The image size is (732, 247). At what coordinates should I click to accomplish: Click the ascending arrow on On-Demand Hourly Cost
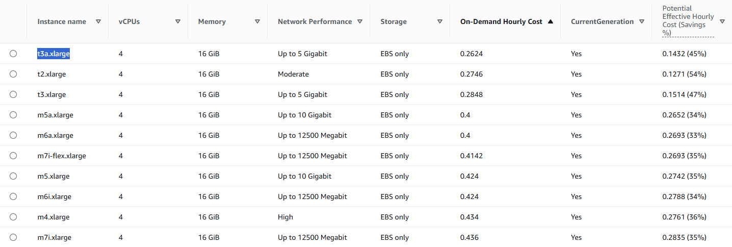click(x=551, y=21)
